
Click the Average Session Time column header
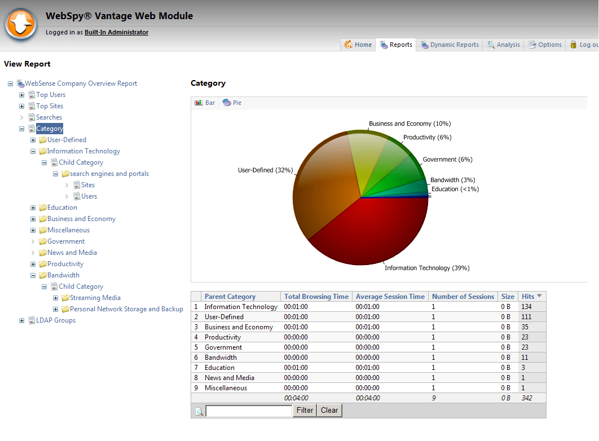[x=390, y=297]
